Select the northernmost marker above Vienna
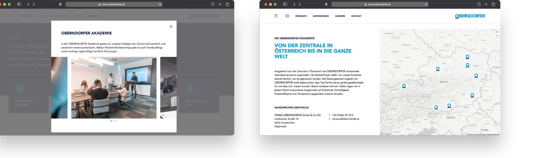This screenshot has width=540, height=158. 467,57
